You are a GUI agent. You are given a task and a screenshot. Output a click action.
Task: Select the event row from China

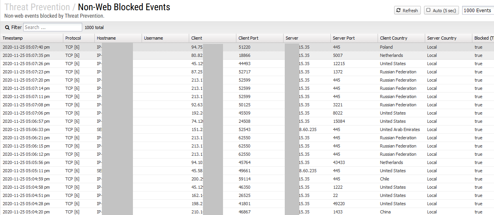click(x=385, y=212)
